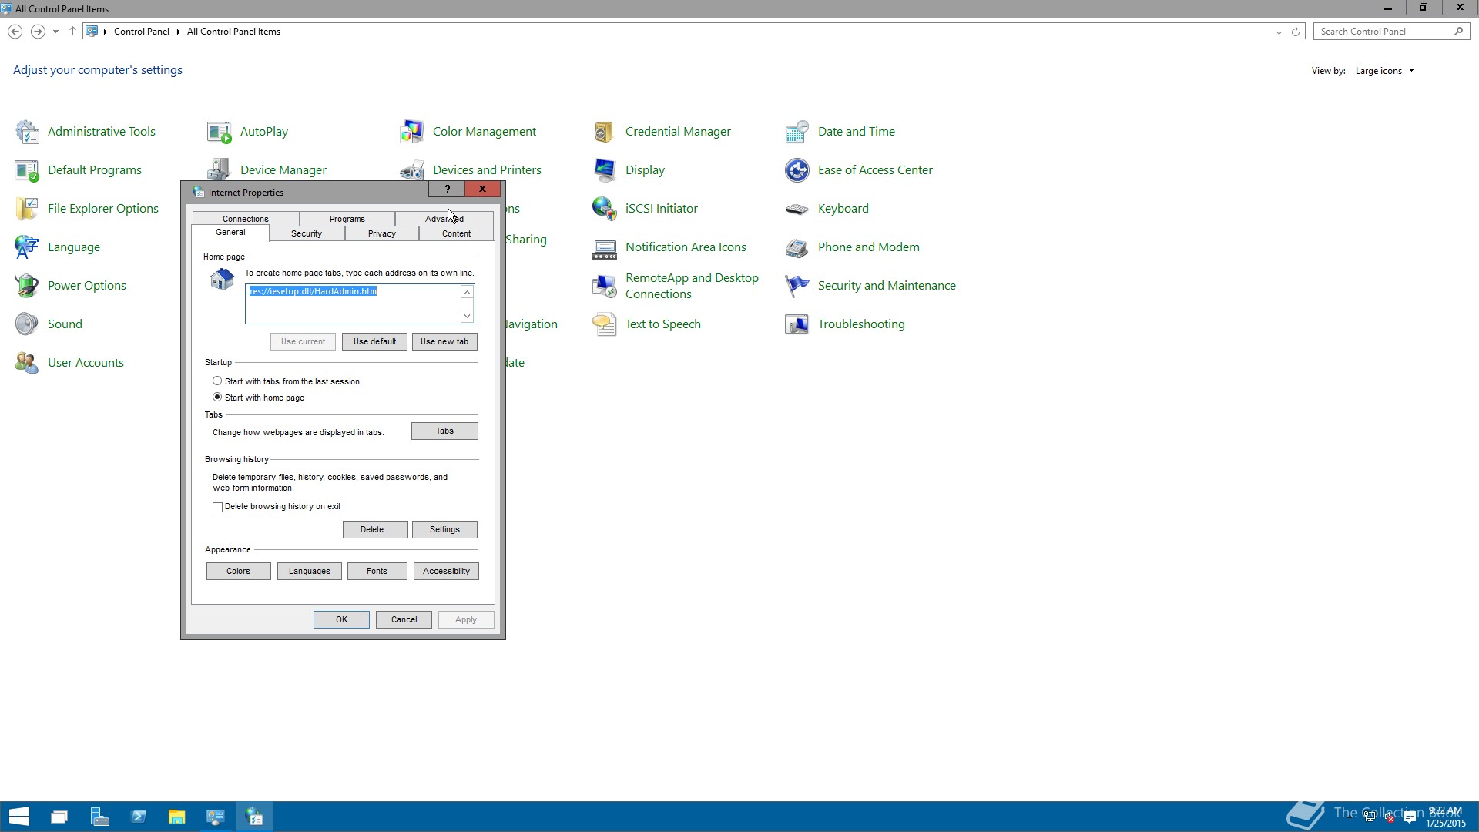Open Color Management icon
The image size is (1479, 832).
(x=412, y=132)
